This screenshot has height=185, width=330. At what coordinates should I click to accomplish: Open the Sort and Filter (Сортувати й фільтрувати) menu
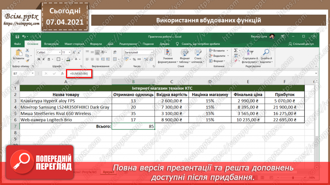coord(250,56)
